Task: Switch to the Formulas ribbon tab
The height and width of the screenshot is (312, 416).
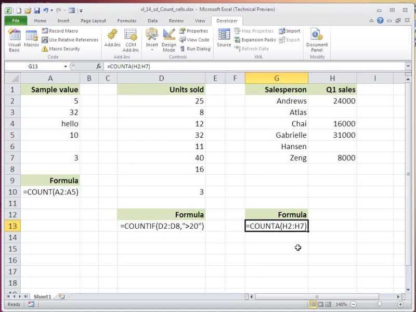Action: tap(127, 21)
